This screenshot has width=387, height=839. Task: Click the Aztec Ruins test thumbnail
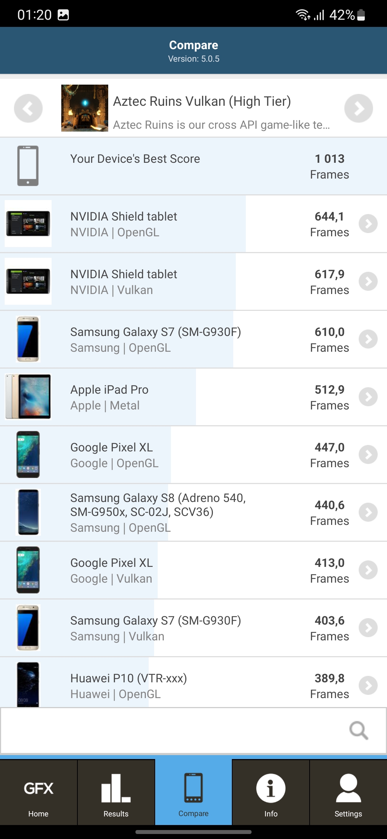[85, 108]
